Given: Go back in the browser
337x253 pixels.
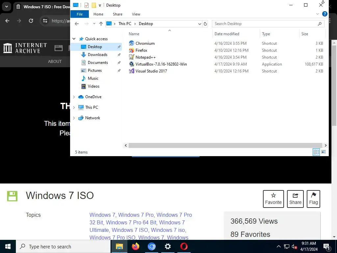Looking at the screenshot, I should point(7,21).
